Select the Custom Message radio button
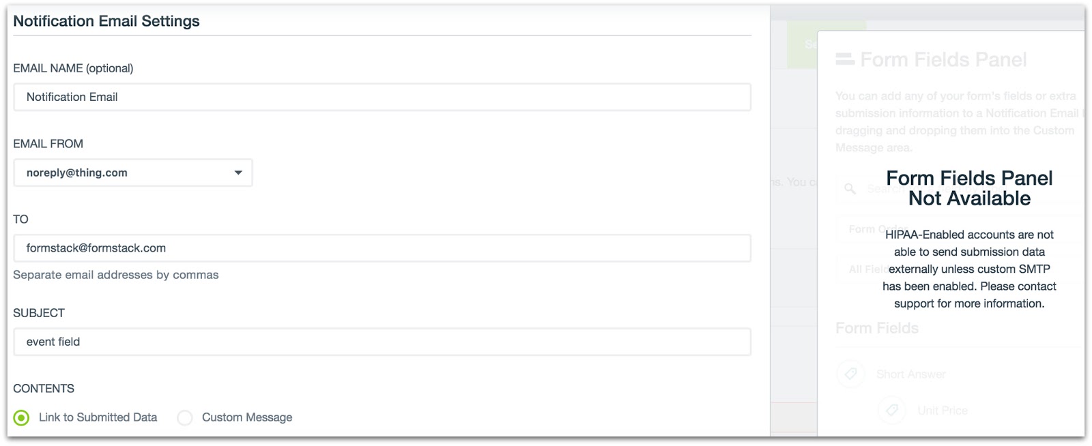1092x446 pixels. click(185, 417)
